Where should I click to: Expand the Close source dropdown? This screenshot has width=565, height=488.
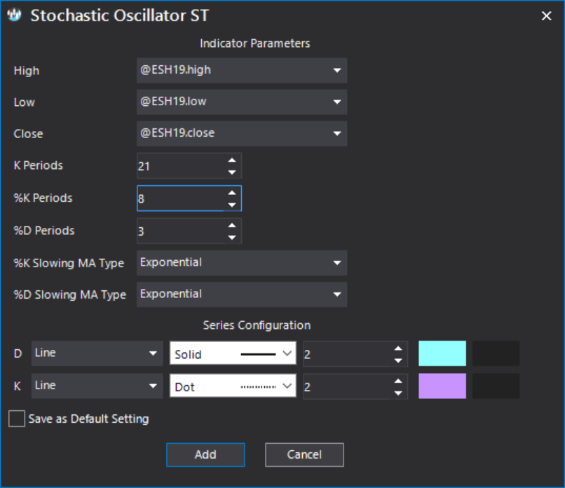(x=242, y=133)
